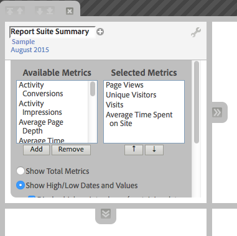Click the Remove metric button
This screenshot has width=237, height=236.
click(71, 150)
